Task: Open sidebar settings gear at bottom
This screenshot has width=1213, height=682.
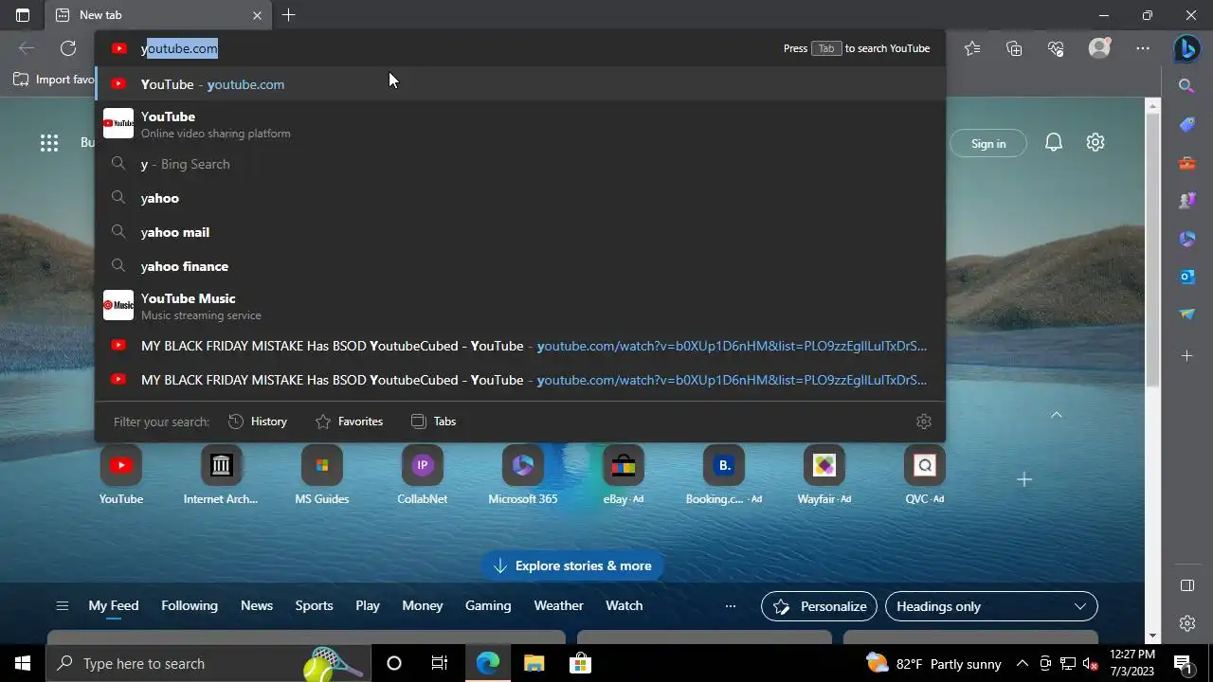Action: tap(1186, 623)
